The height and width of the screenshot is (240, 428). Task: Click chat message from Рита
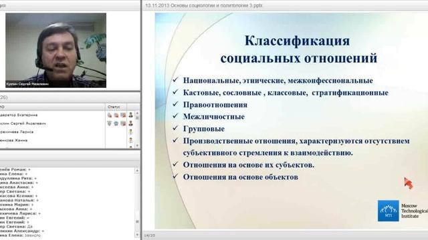tap(18, 178)
